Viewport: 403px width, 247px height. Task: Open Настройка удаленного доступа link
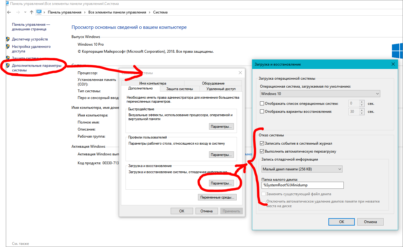(x=31, y=49)
